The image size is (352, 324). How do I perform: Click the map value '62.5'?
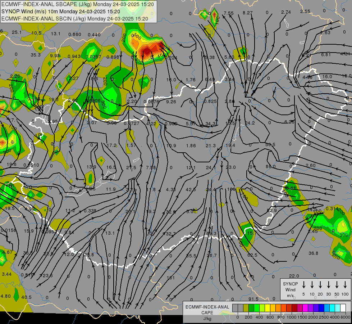click(252, 255)
